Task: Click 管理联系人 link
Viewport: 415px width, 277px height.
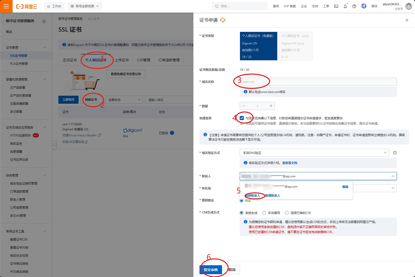Action: [x=273, y=196]
